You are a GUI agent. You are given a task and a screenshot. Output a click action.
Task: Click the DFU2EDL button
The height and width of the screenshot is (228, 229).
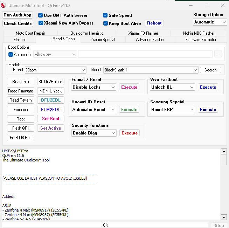pos(50,100)
